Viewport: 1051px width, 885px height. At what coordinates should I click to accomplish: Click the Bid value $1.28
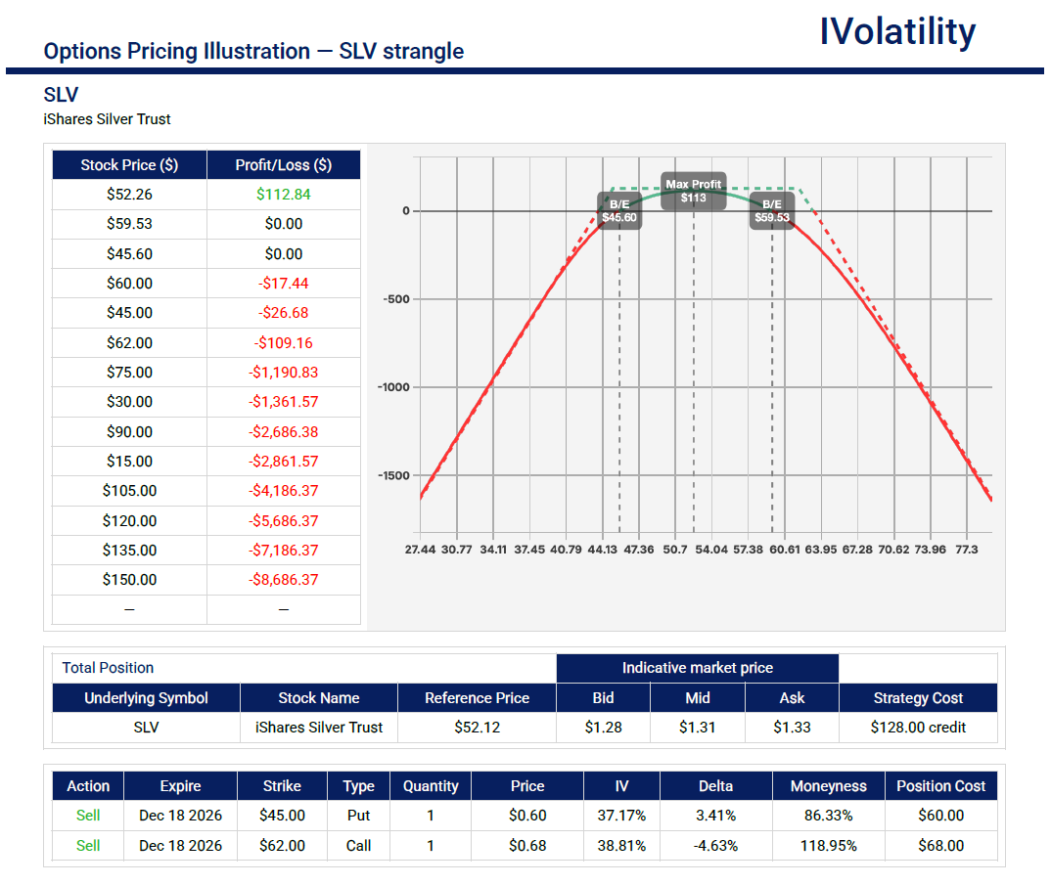click(x=603, y=728)
